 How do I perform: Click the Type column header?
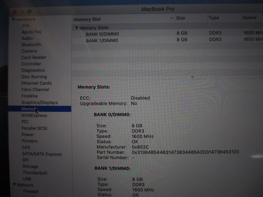pyautogui.click(x=214, y=18)
